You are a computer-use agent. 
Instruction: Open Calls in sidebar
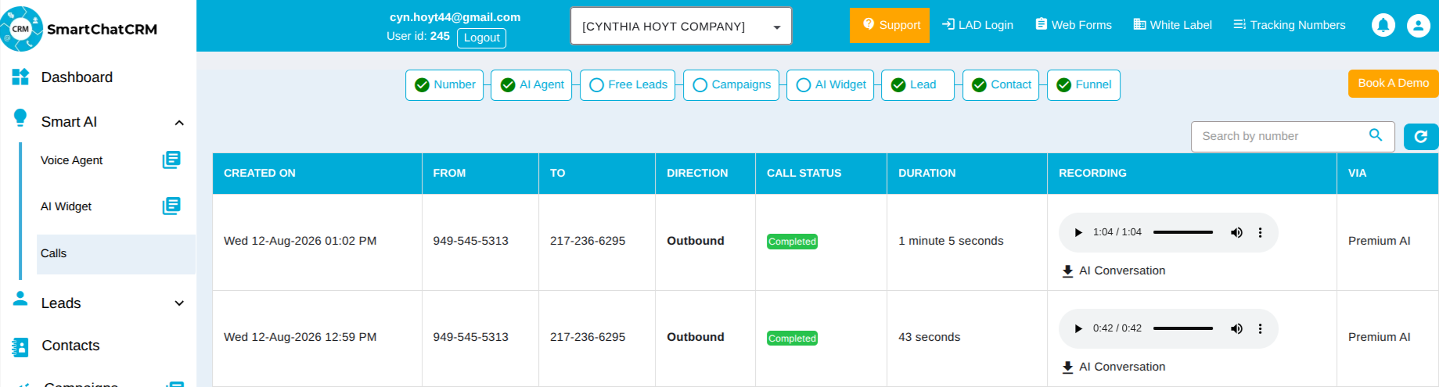click(x=116, y=254)
